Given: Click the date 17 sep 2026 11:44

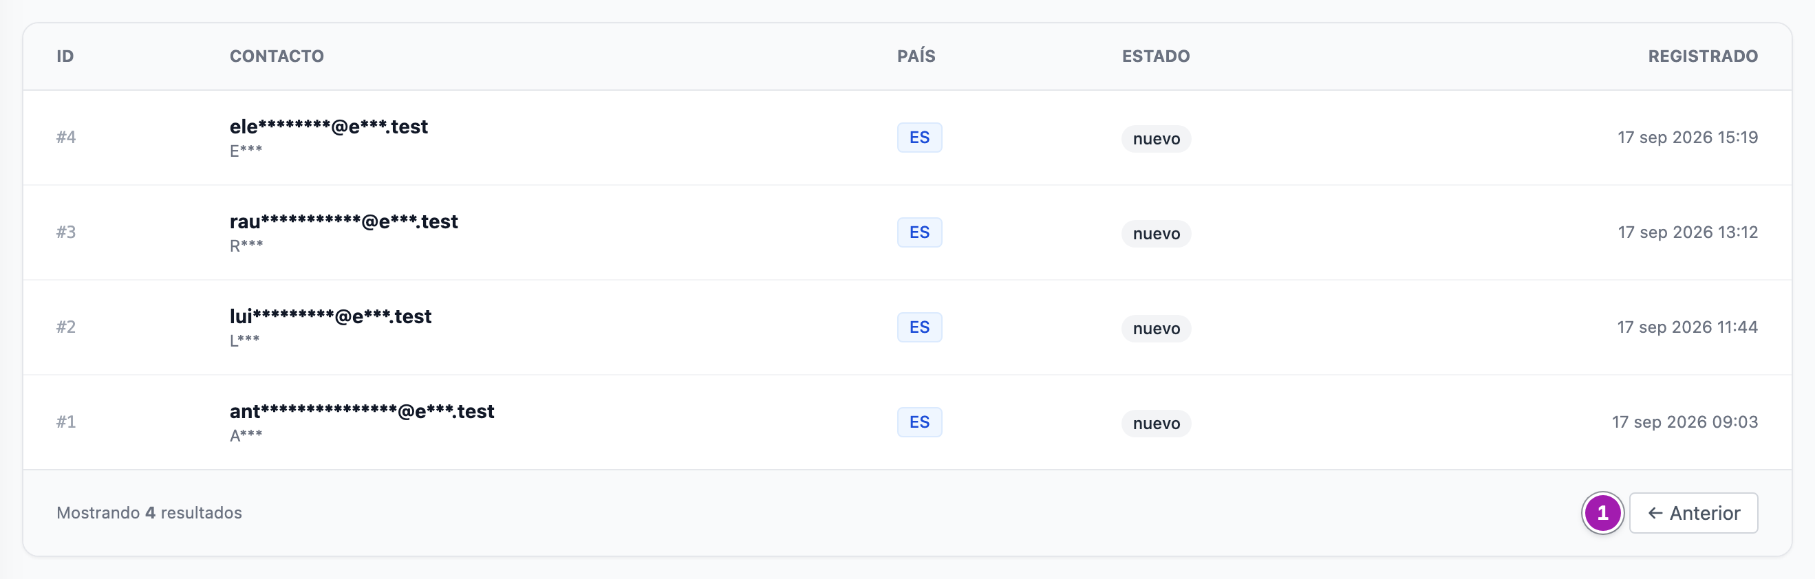Looking at the screenshot, I should (1688, 327).
